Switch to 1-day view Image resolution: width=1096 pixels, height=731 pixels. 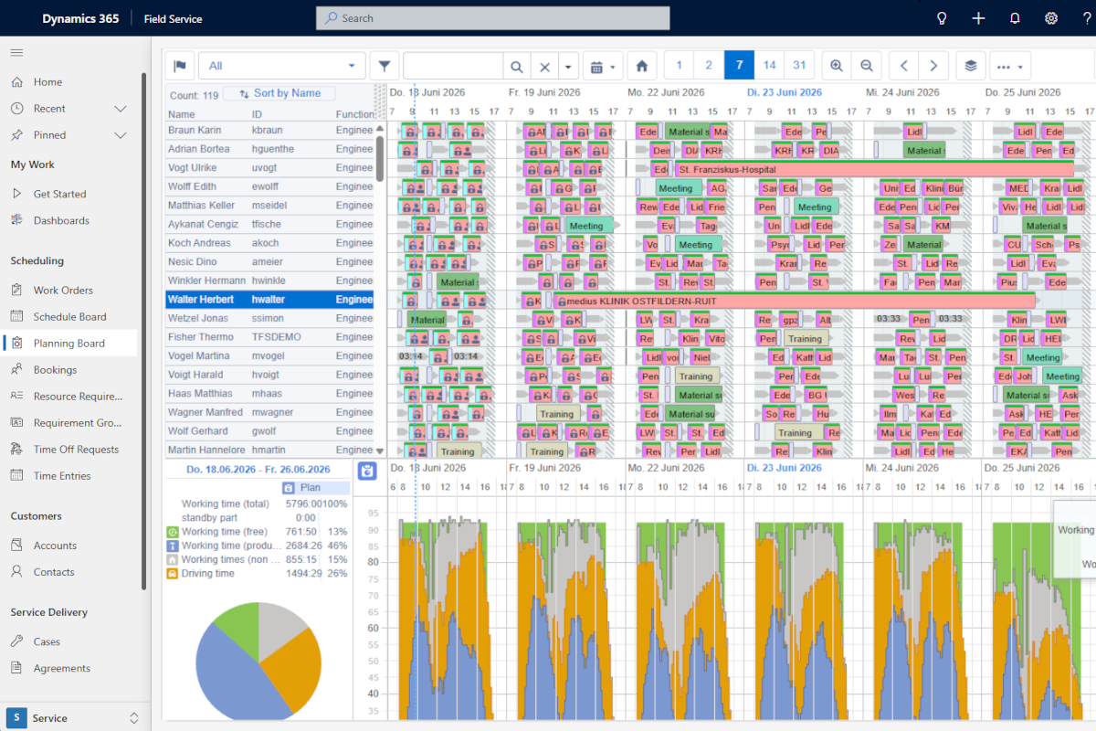(x=679, y=65)
